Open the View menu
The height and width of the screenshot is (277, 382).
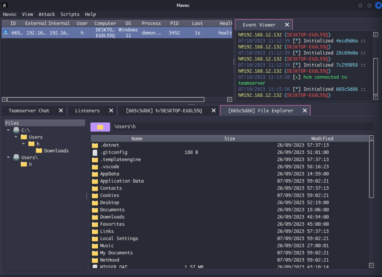pos(28,14)
